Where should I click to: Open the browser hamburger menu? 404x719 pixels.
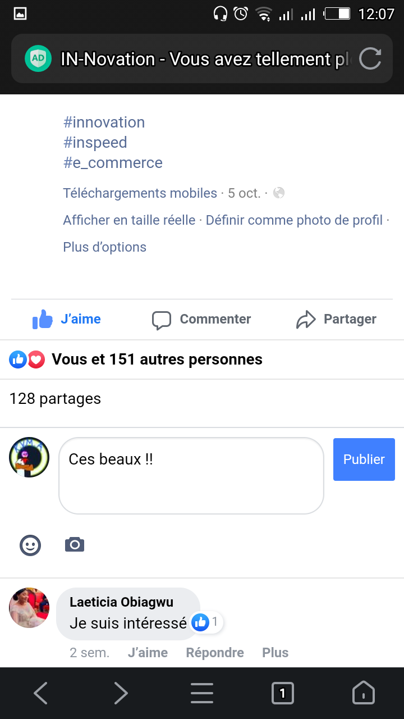[x=201, y=693]
